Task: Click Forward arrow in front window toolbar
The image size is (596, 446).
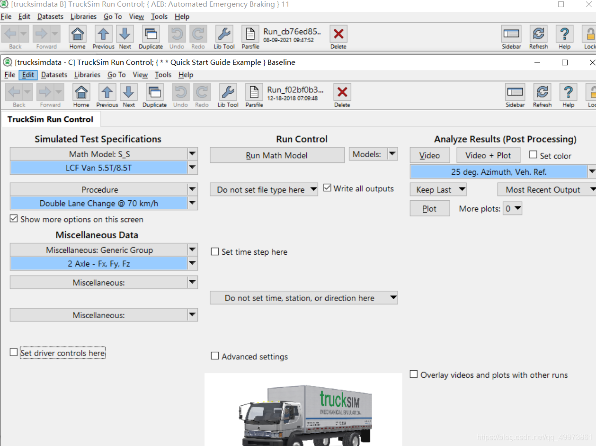Action: click(45, 92)
